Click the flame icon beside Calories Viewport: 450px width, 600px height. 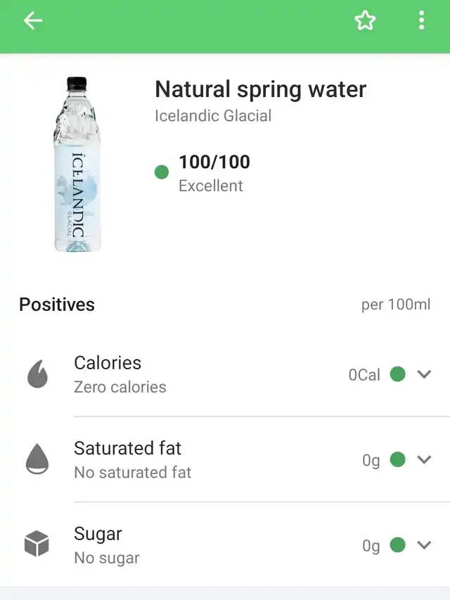pos(37,374)
